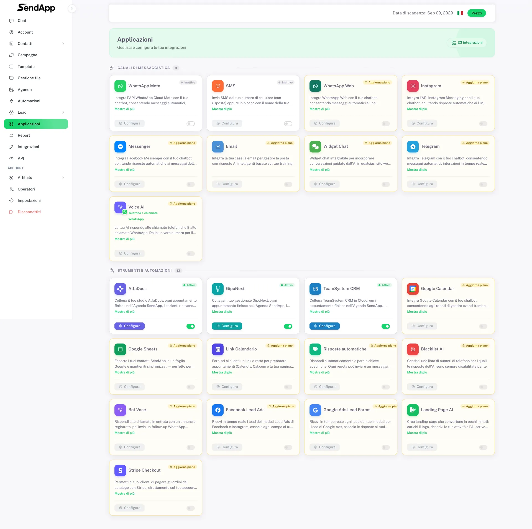Configure the TeamSystem CRM integration
The width and height of the screenshot is (532, 529).
coord(324,326)
